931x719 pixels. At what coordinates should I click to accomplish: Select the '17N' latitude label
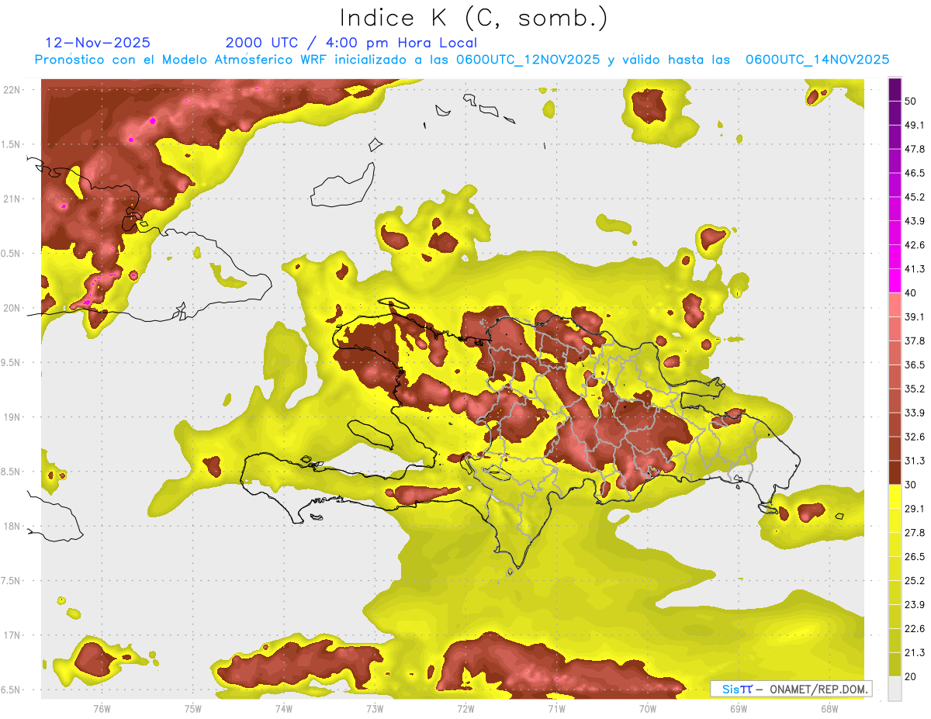pyautogui.click(x=13, y=635)
